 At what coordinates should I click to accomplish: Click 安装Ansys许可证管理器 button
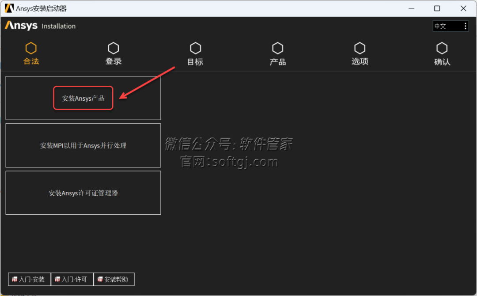[83, 193]
